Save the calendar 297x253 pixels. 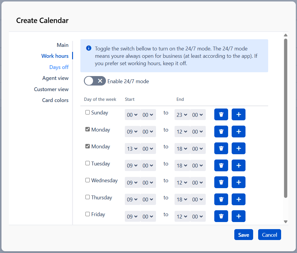tap(243, 235)
